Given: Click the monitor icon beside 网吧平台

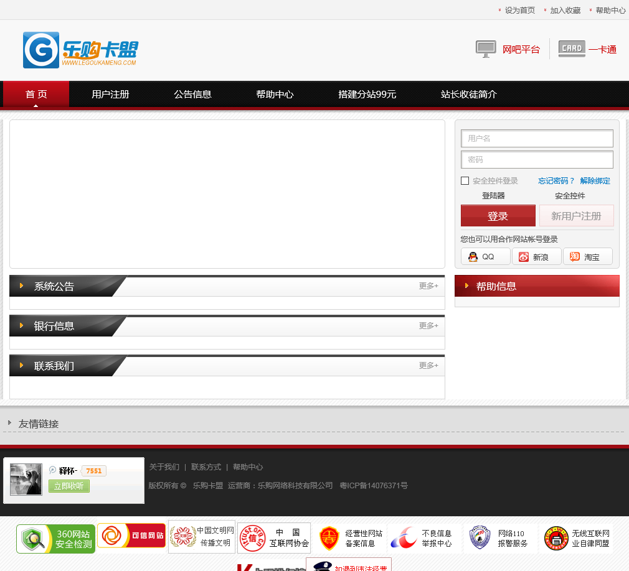Looking at the screenshot, I should [x=486, y=49].
